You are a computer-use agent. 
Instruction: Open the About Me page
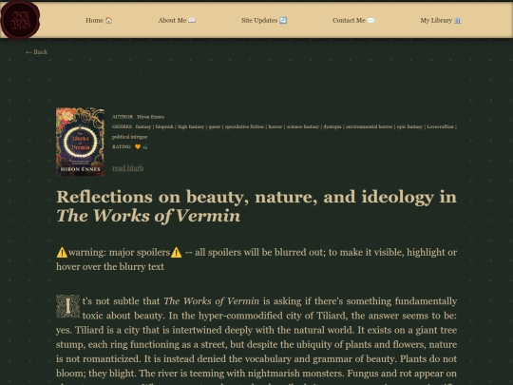177,20
